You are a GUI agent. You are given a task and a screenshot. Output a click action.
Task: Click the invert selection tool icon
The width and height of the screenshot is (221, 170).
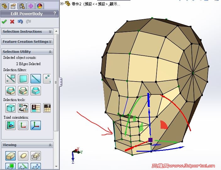pyautogui.click(x=23, y=108)
